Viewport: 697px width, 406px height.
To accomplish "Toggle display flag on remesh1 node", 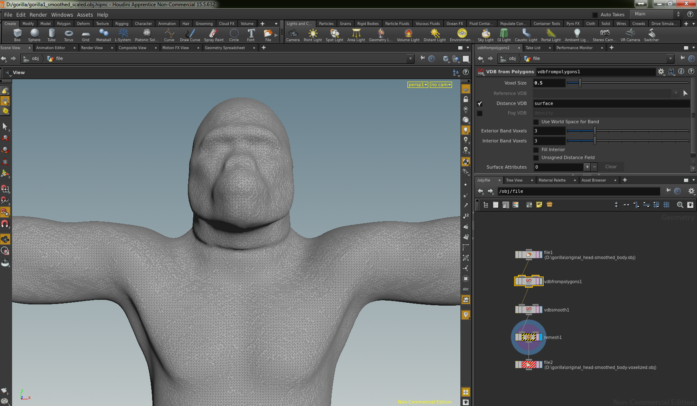I will [x=541, y=337].
